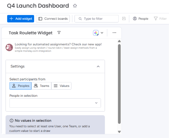Click the save disk icon in toolbar

pyautogui.click(x=124, y=18)
